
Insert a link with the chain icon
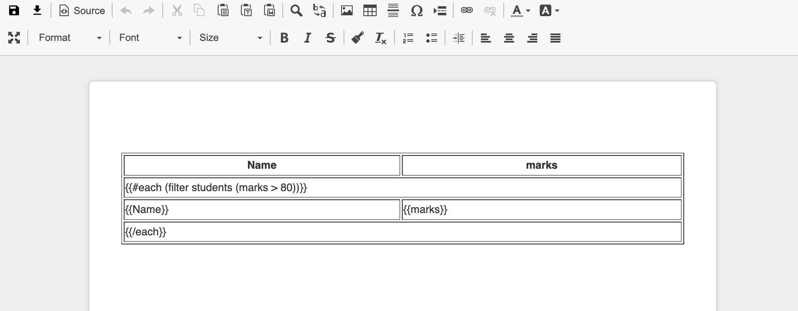coord(466,11)
